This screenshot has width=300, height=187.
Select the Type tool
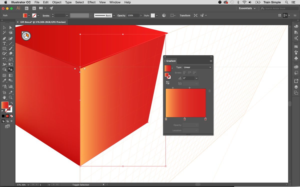pyautogui.click(x=4, y=43)
